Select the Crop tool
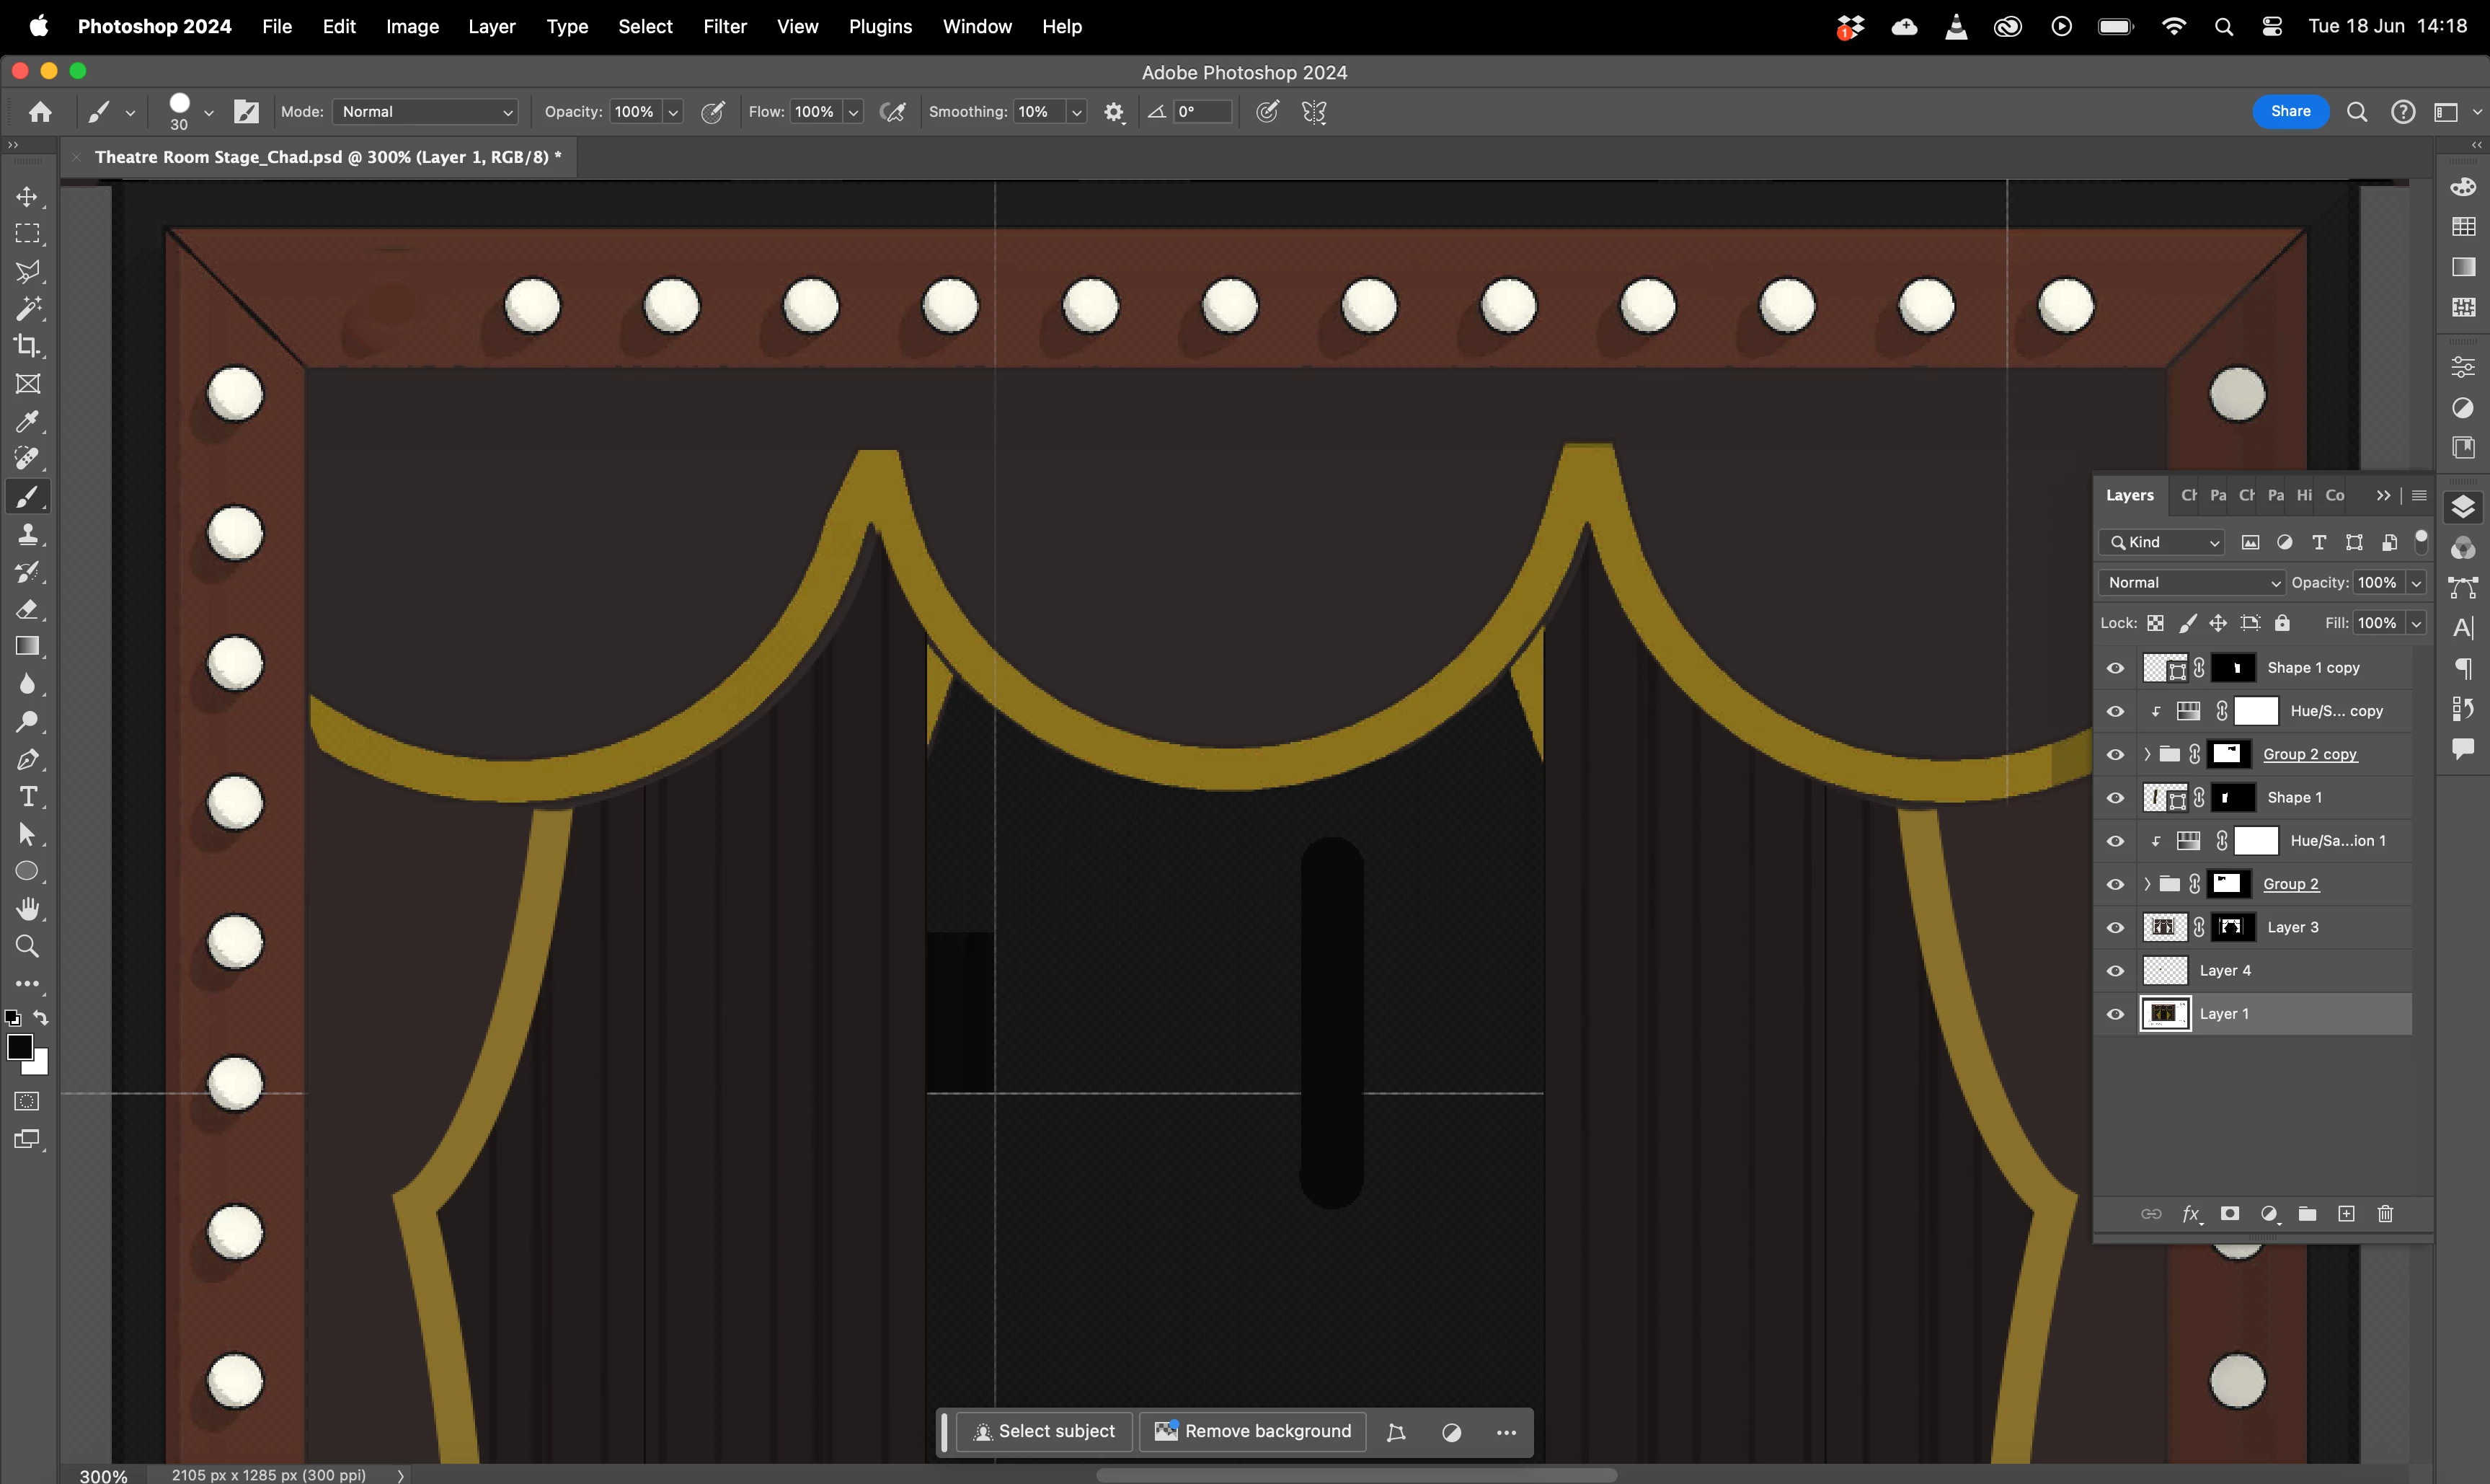The image size is (2490, 1484). coord(27,346)
